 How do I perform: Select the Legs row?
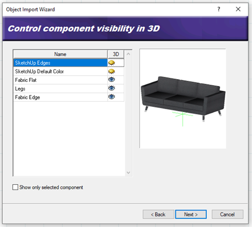[60, 89]
